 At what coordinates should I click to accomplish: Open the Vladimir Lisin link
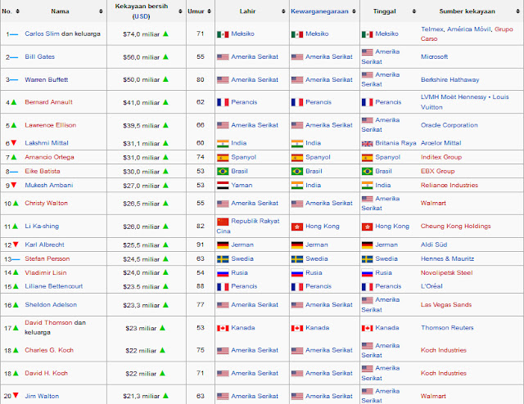(46, 273)
